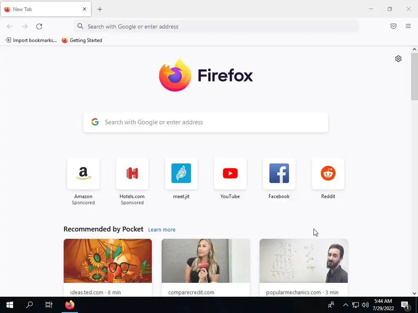
Task: Minimize the Firefox window
Action: (371, 9)
